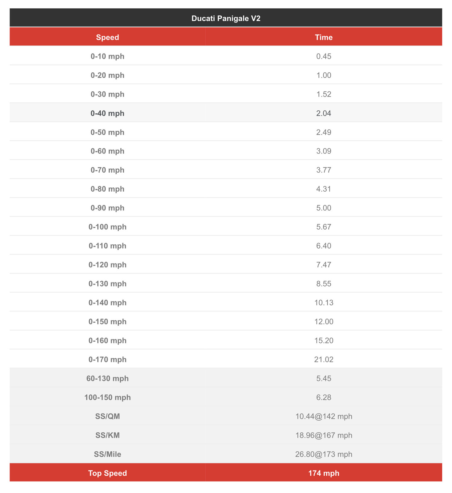This screenshot has width=452, height=493.
Task: Select the 0-60 mph row label
Action: [107, 151]
